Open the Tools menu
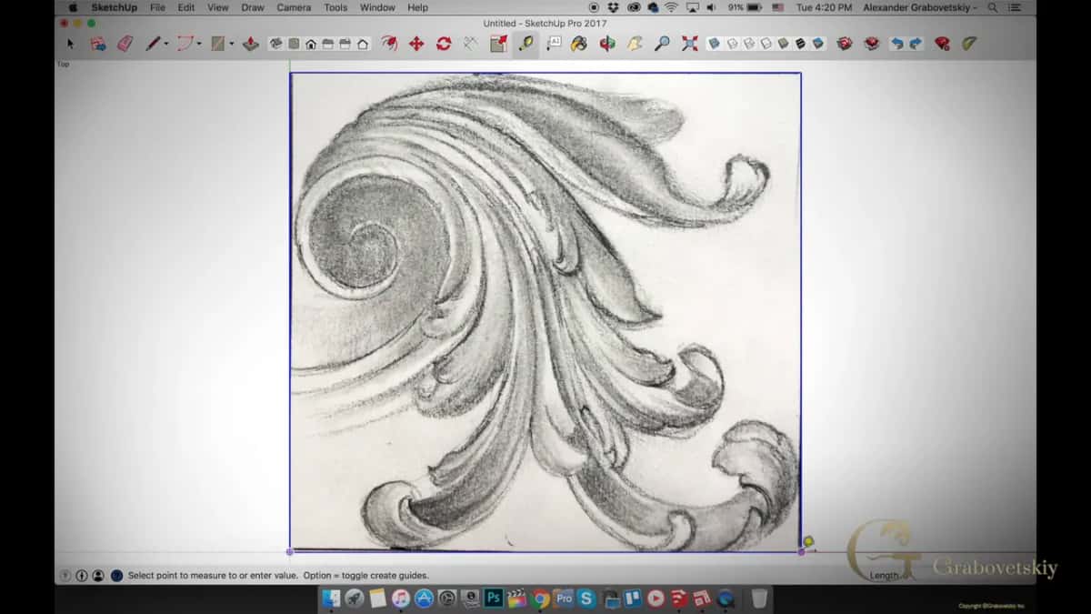 pos(335,7)
